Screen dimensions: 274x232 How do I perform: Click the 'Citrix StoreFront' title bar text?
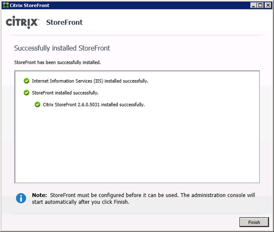point(29,5)
